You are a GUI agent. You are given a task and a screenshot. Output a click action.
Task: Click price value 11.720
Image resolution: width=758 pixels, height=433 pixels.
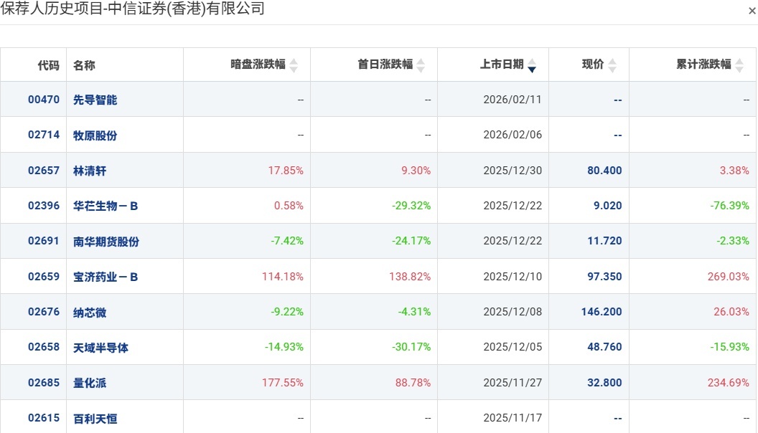coord(604,241)
